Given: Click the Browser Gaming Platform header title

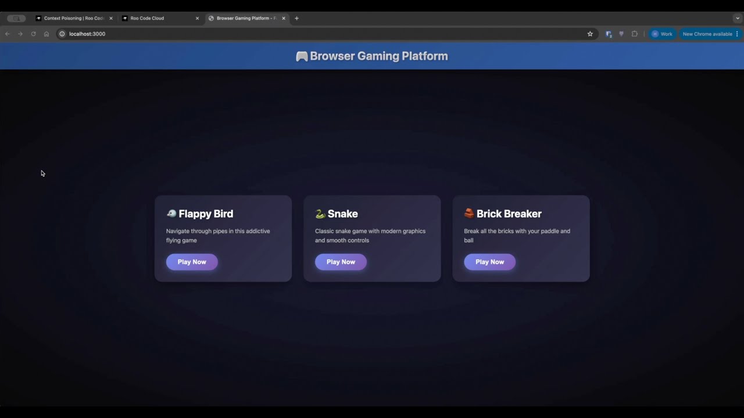Looking at the screenshot, I should (x=379, y=56).
